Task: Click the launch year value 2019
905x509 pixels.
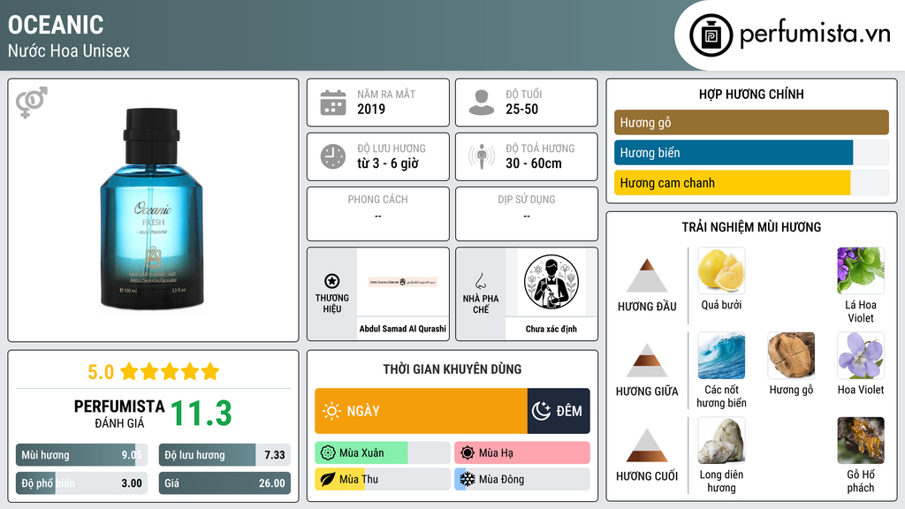Action: coord(371,109)
